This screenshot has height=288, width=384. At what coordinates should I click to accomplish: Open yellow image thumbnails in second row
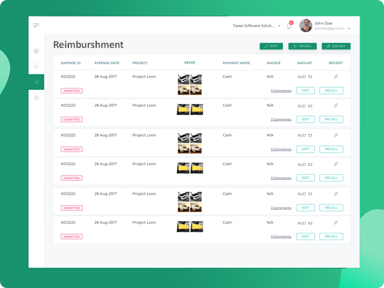(190, 109)
